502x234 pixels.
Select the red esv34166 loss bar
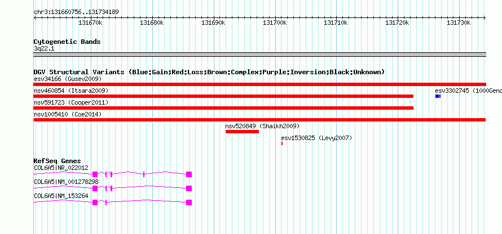pyautogui.click(x=259, y=84)
